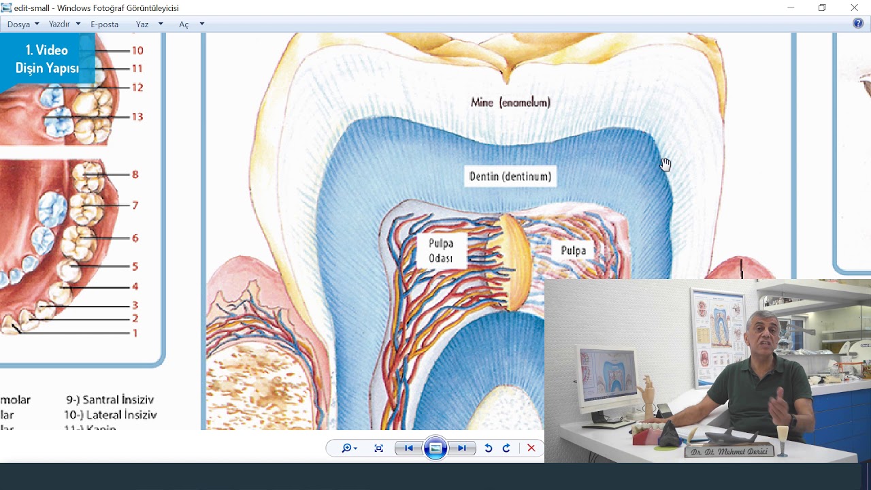This screenshot has width=871, height=490.
Task: Rotate the image counterclockwise
Action: 488,448
